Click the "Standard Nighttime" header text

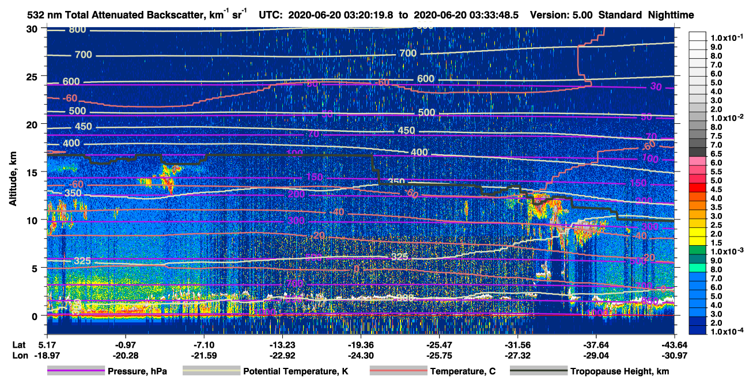point(646,15)
